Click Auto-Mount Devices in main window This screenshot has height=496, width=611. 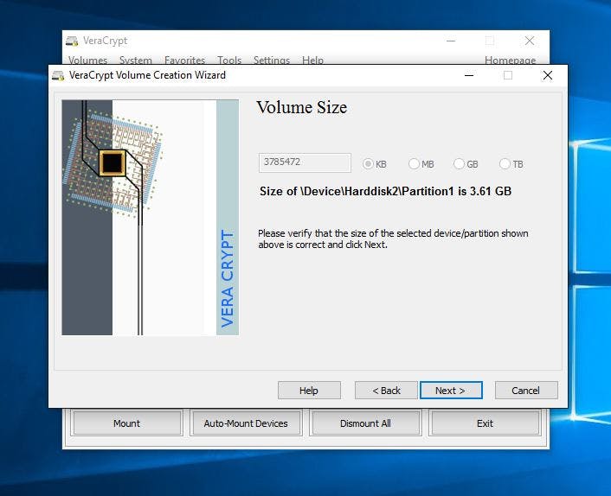pyautogui.click(x=246, y=423)
